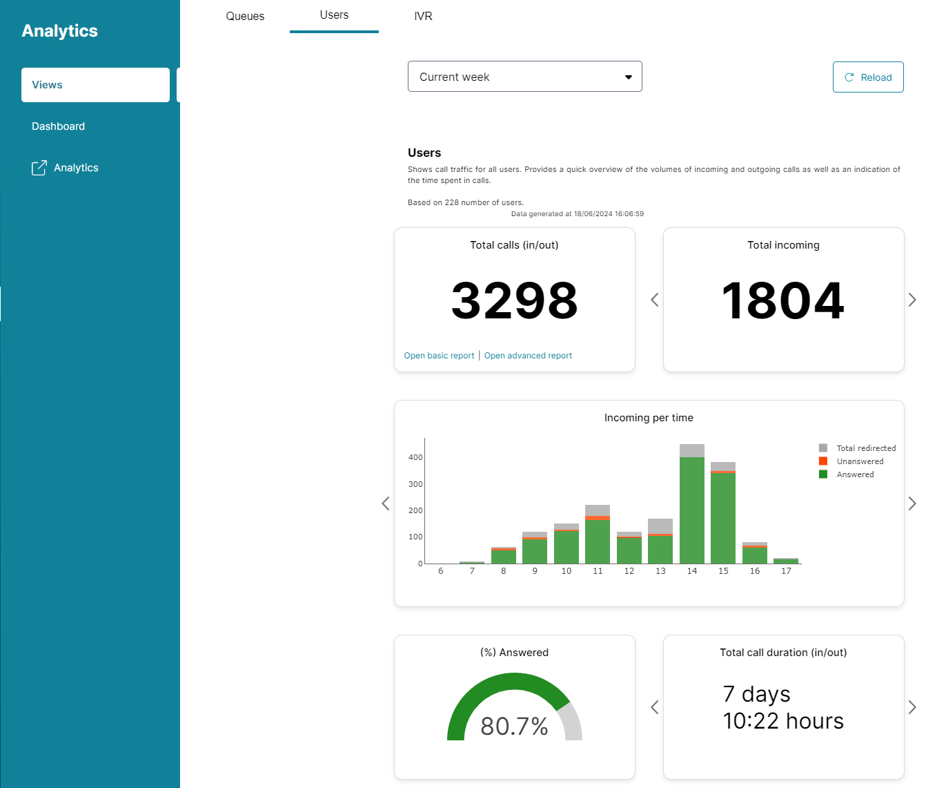926x788 pixels.
Task: Click left chevron beside Total incoming card
Action: tap(655, 300)
